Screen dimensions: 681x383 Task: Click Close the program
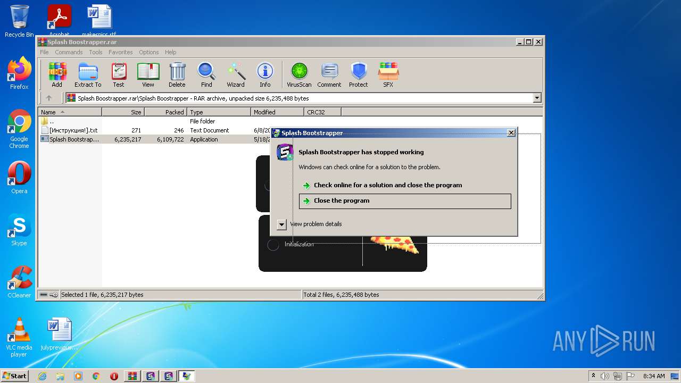405,201
